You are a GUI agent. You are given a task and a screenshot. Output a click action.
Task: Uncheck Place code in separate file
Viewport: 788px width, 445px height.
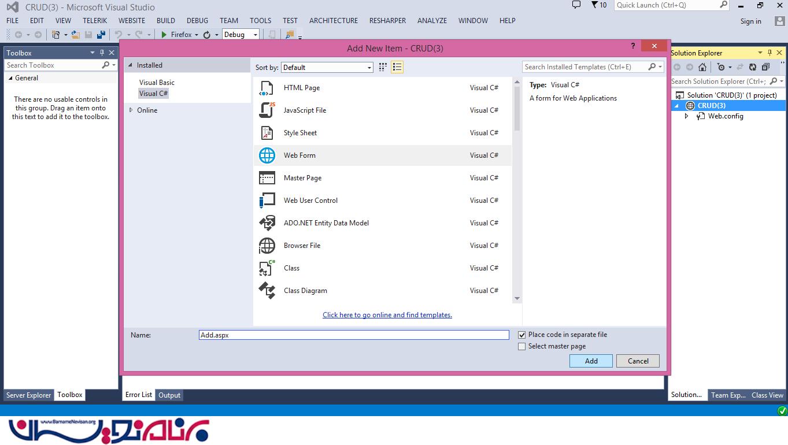pos(522,335)
